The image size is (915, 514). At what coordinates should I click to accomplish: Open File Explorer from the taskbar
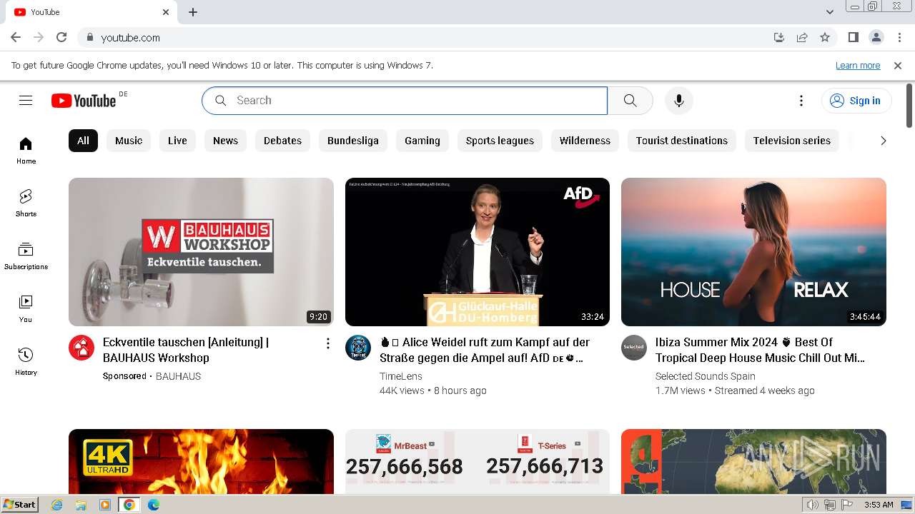81,505
